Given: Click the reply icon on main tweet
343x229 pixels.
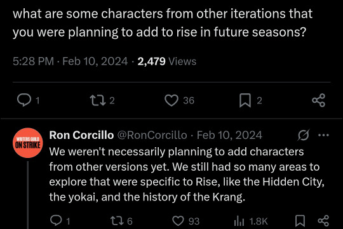Looking at the screenshot, I should [24, 100].
